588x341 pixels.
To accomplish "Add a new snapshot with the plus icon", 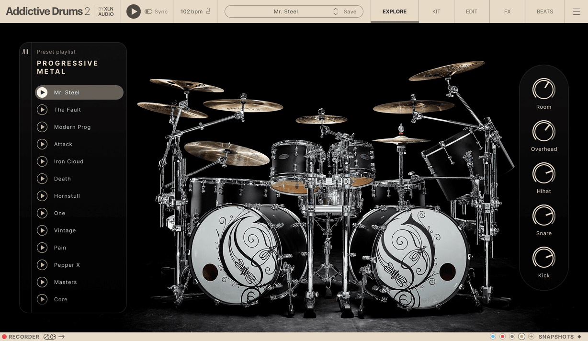I will click(531, 336).
